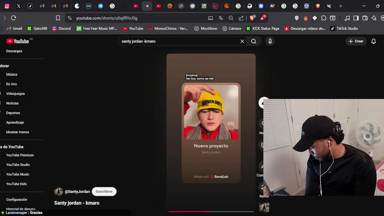Start voice search with microphone
Screen dimensions: 384x216
point(270,41)
